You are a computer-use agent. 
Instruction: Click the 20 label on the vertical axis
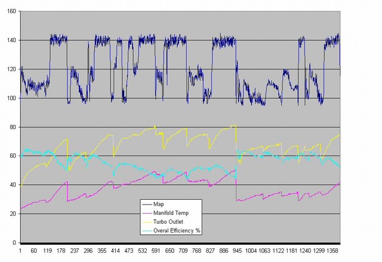[12, 214]
